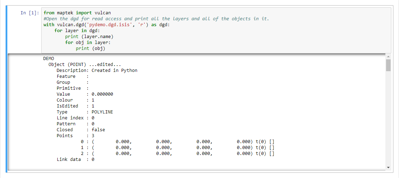Click the output scrollbar down arrow
399x178 pixels.
(388, 168)
